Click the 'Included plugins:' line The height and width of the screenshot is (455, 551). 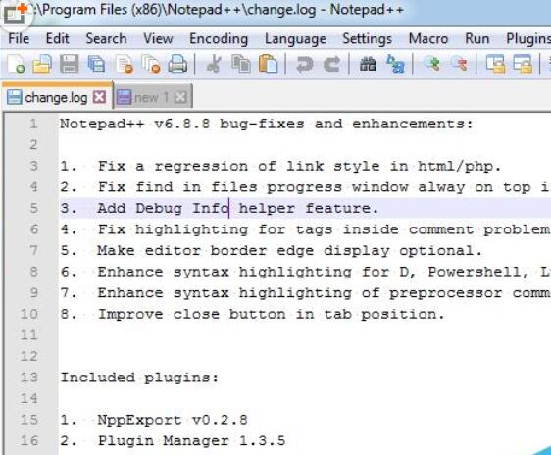click(139, 378)
